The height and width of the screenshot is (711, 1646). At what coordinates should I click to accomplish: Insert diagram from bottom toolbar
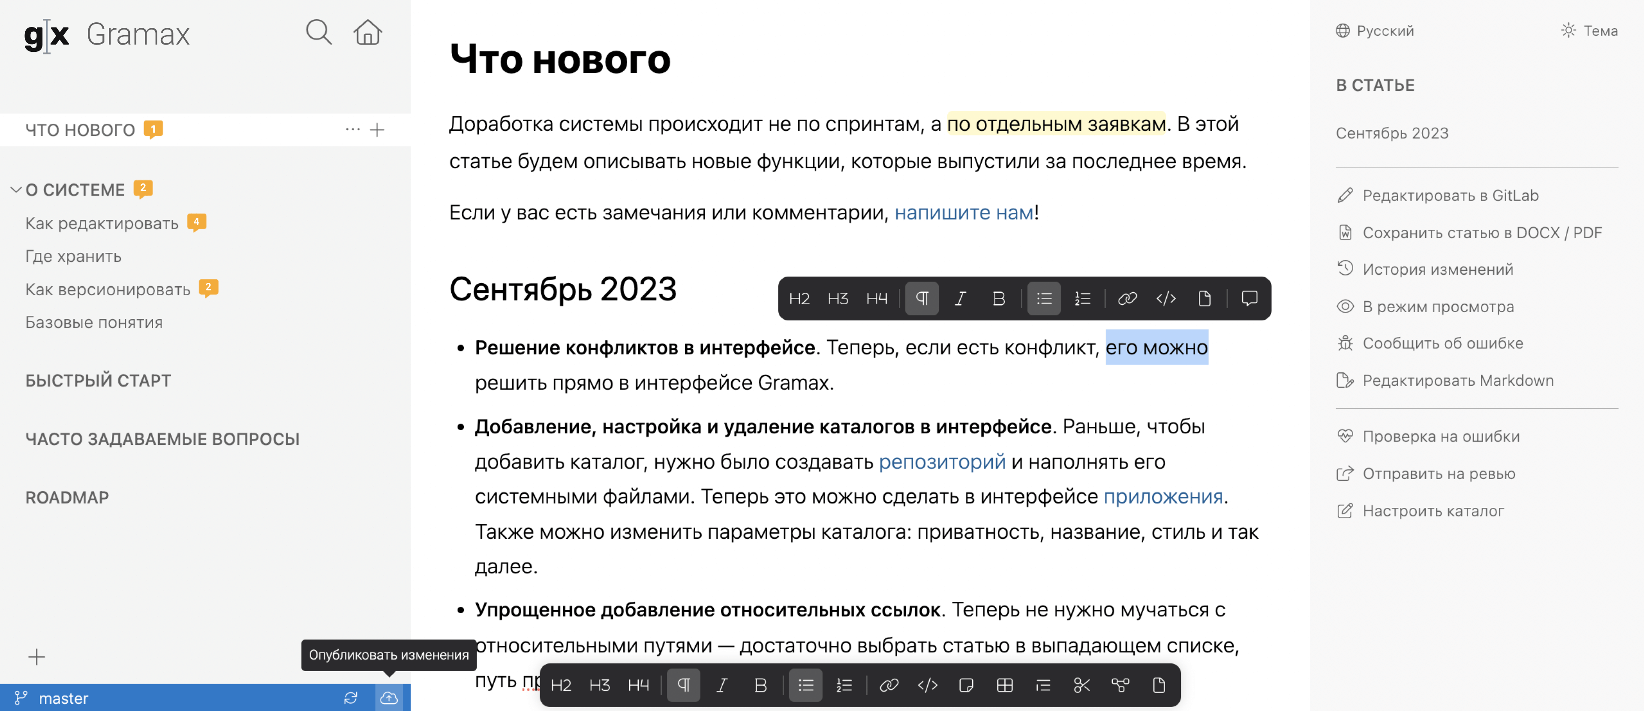[1120, 685]
